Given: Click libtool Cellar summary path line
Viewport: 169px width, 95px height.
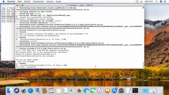Looking at the screenshot, I should tap(43, 39).
